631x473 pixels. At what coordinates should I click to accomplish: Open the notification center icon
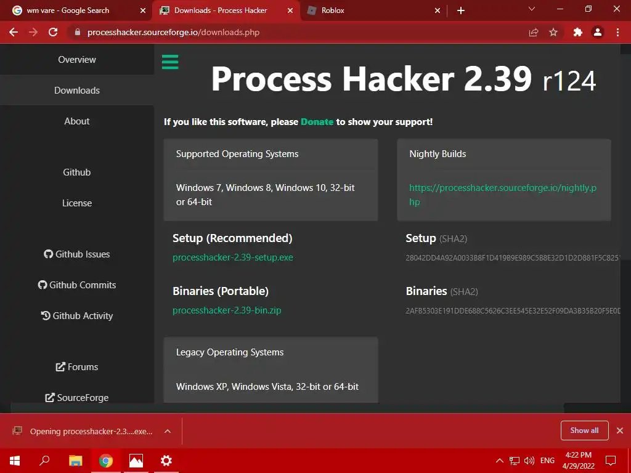pyautogui.click(x=611, y=461)
